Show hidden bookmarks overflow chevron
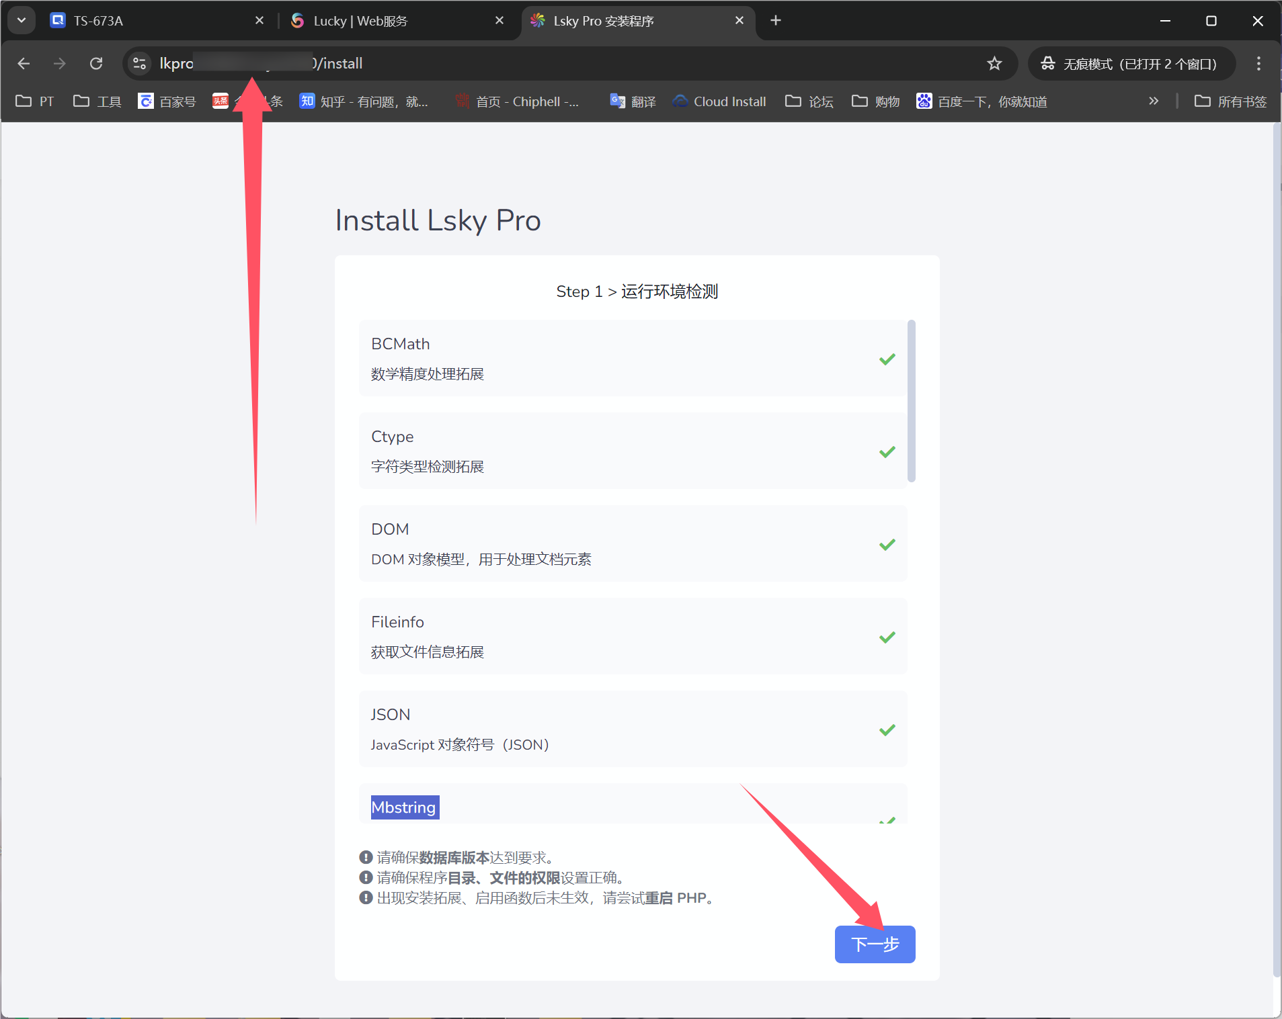Screen dimensions: 1282x1019 pos(1154,101)
